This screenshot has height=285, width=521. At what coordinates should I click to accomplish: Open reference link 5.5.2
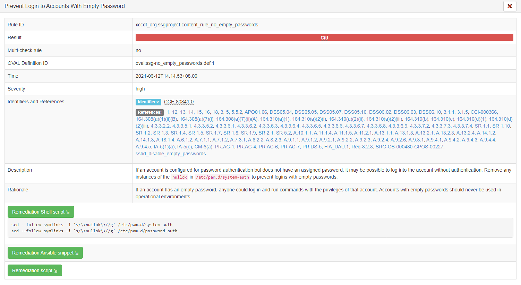coord(237,112)
